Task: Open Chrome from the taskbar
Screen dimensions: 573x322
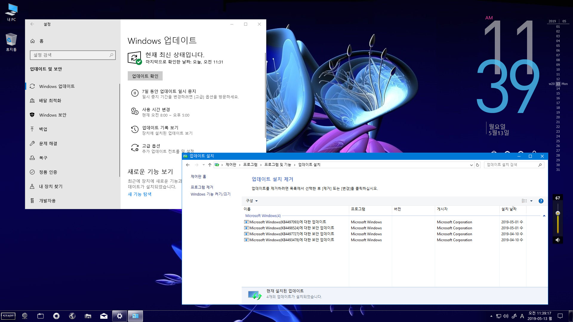Action: click(56, 316)
